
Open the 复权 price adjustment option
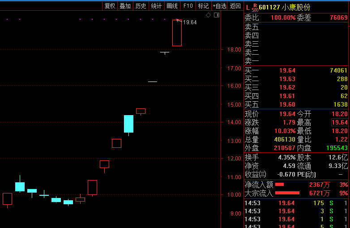click(x=110, y=6)
